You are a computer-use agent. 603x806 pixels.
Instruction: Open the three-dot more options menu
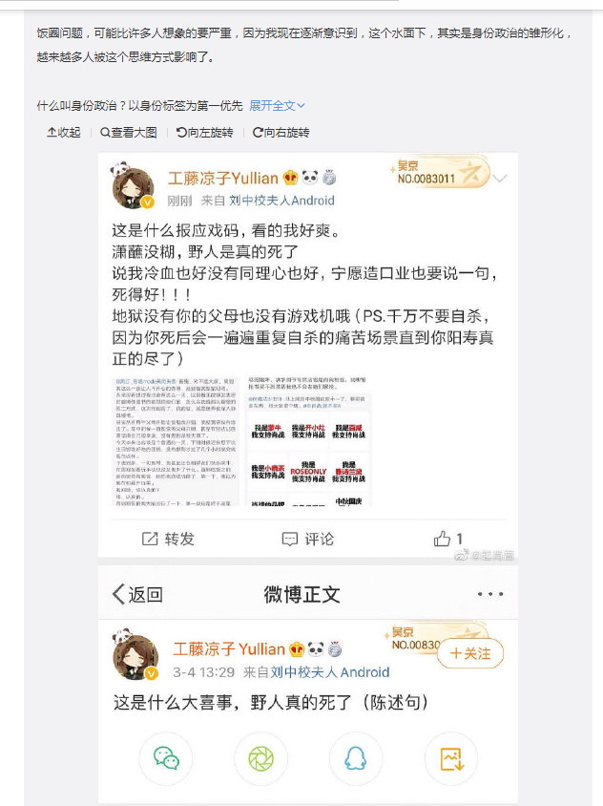490,594
